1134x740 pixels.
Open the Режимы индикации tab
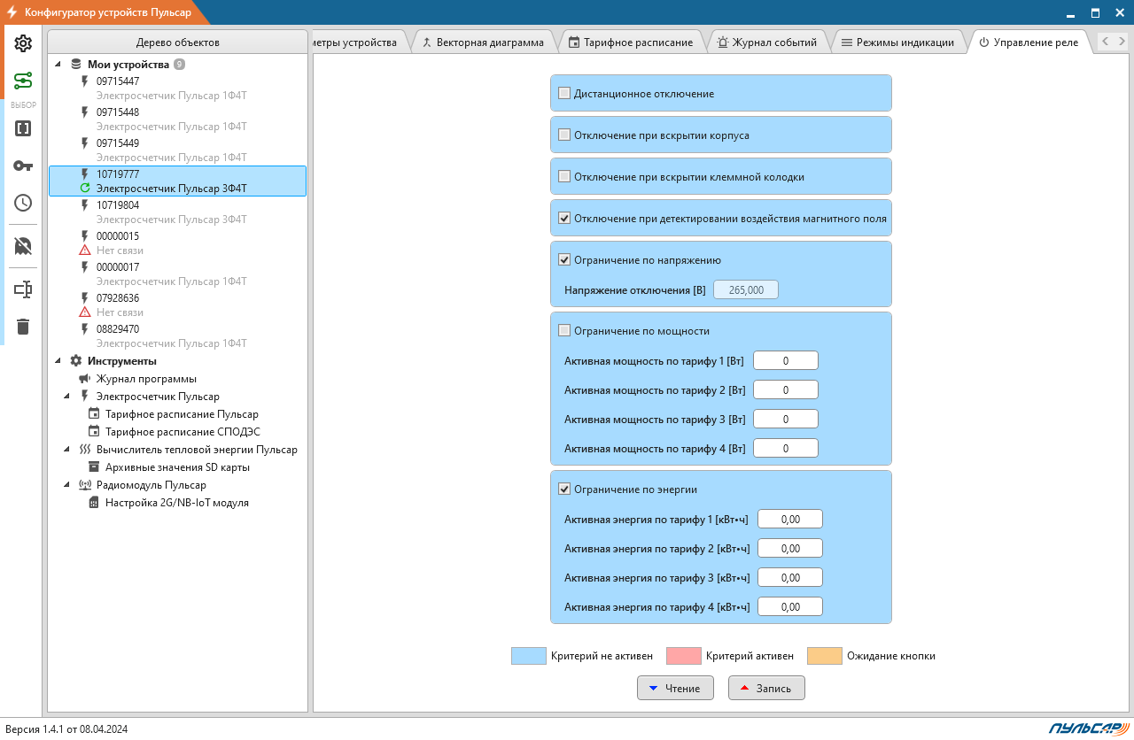point(897,42)
